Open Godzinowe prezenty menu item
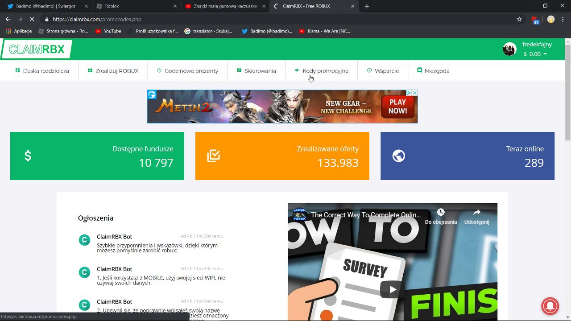The image size is (571, 321). (187, 70)
